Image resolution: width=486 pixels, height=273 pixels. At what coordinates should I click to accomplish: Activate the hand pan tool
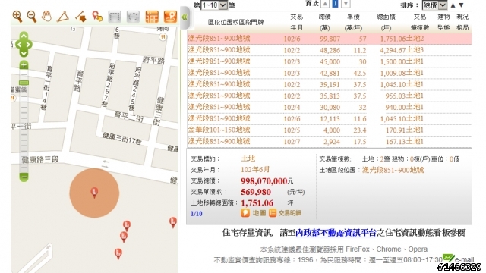(x=47, y=17)
